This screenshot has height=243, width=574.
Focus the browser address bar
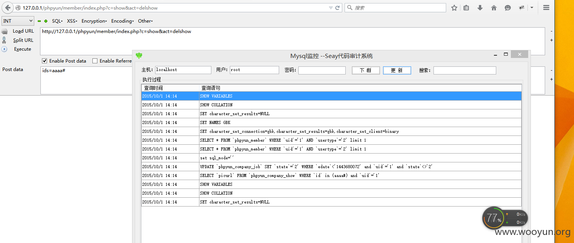tap(173, 8)
